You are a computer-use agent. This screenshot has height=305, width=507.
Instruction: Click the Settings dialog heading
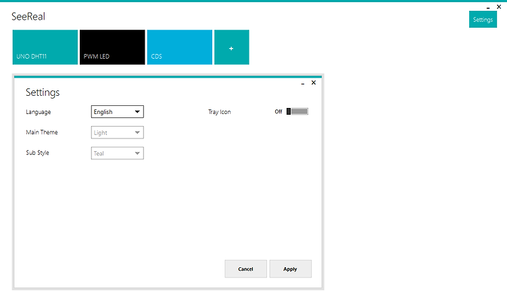pos(43,92)
